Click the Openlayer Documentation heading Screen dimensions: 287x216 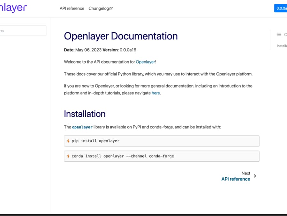(x=121, y=36)
